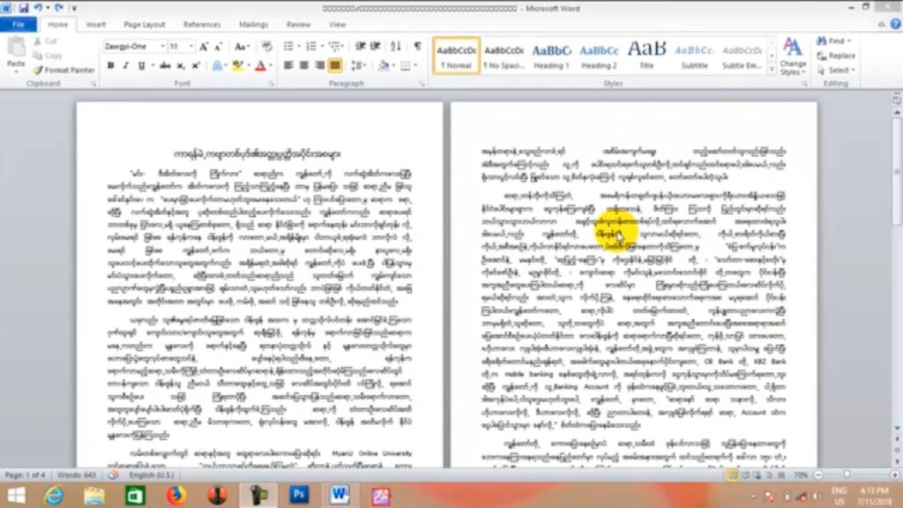The width and height of the screenshot is (903, 508).
Task: Apply subscript formatting
Action: [180, 65]
